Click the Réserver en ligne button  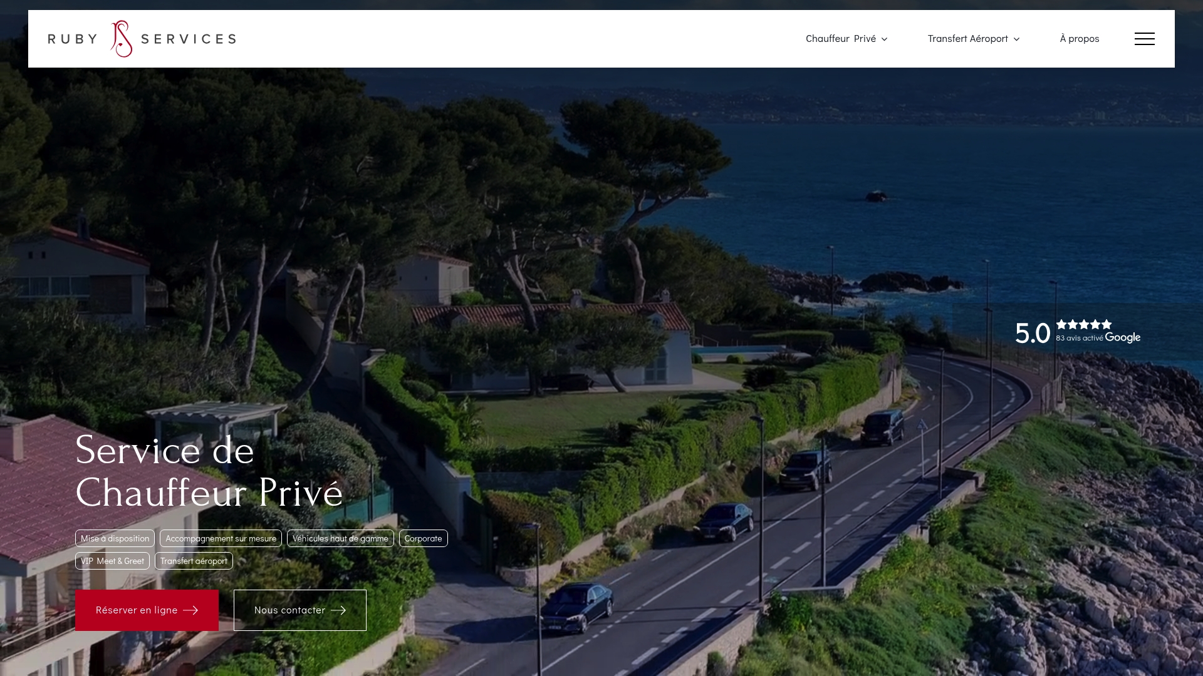tap(147, 610)
